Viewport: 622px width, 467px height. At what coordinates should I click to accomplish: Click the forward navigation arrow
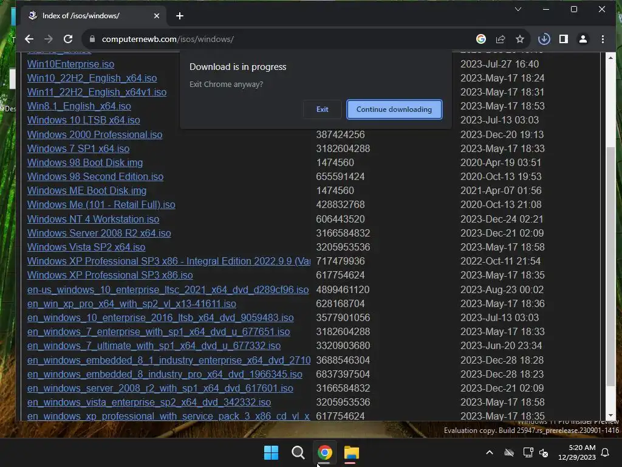click(49, 39)
